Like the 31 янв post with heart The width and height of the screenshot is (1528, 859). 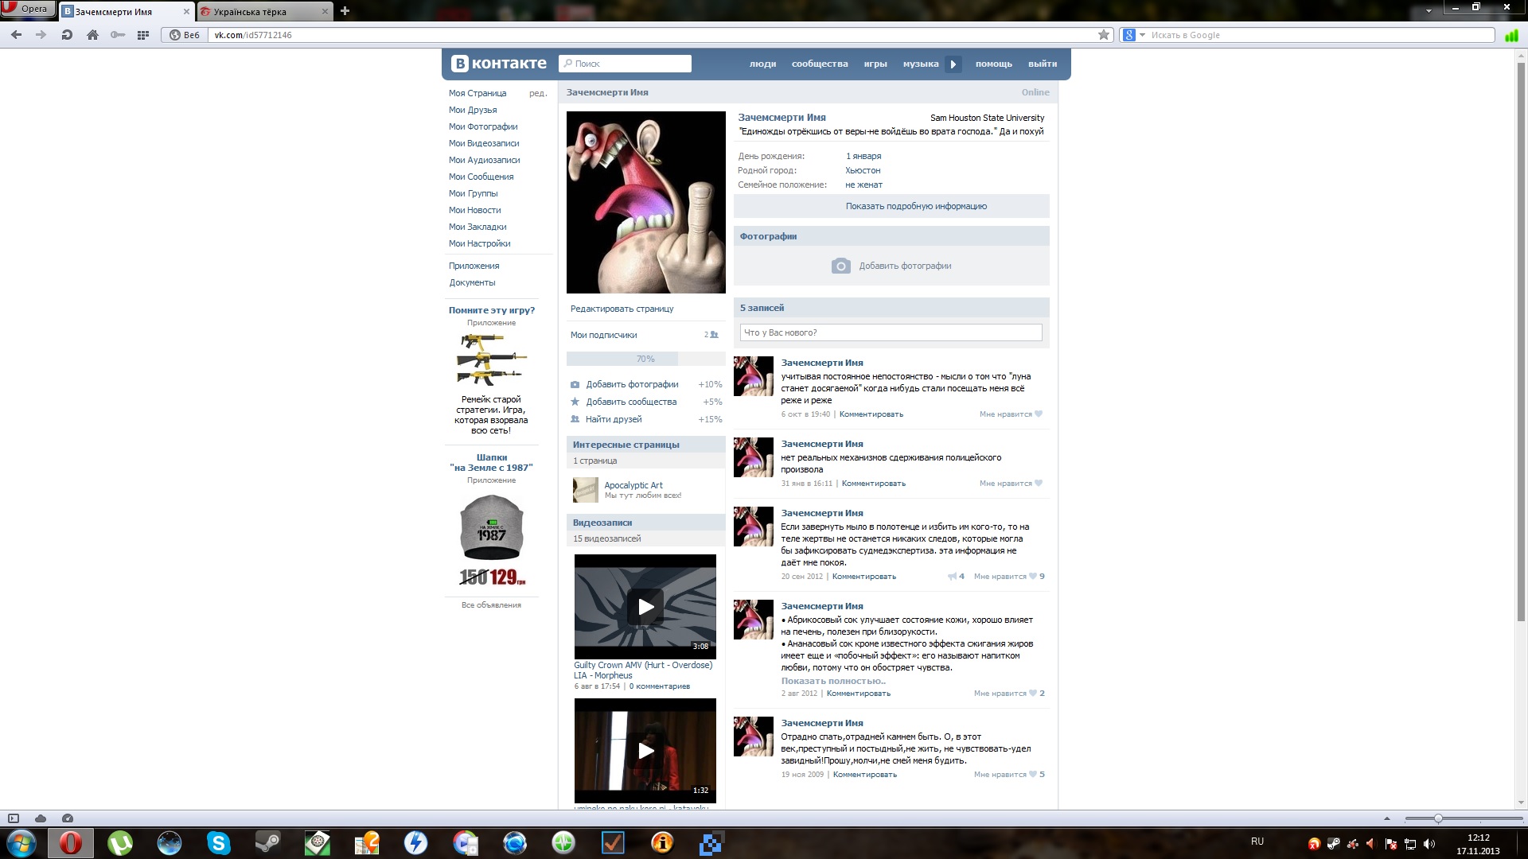tap(1038, 483)
